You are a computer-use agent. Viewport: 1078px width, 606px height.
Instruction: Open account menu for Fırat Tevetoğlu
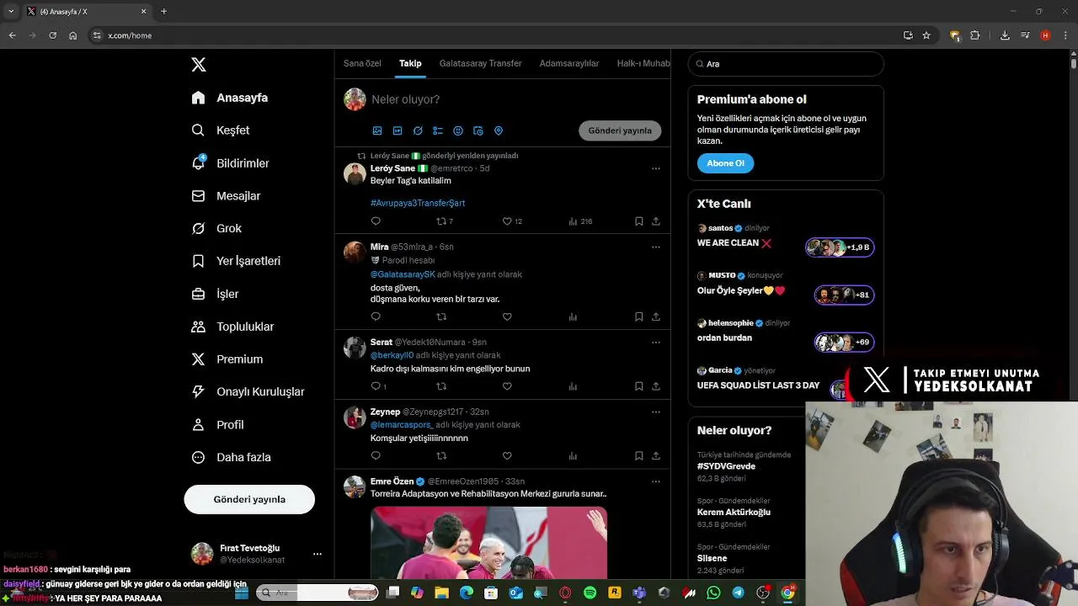click(256, 554)
